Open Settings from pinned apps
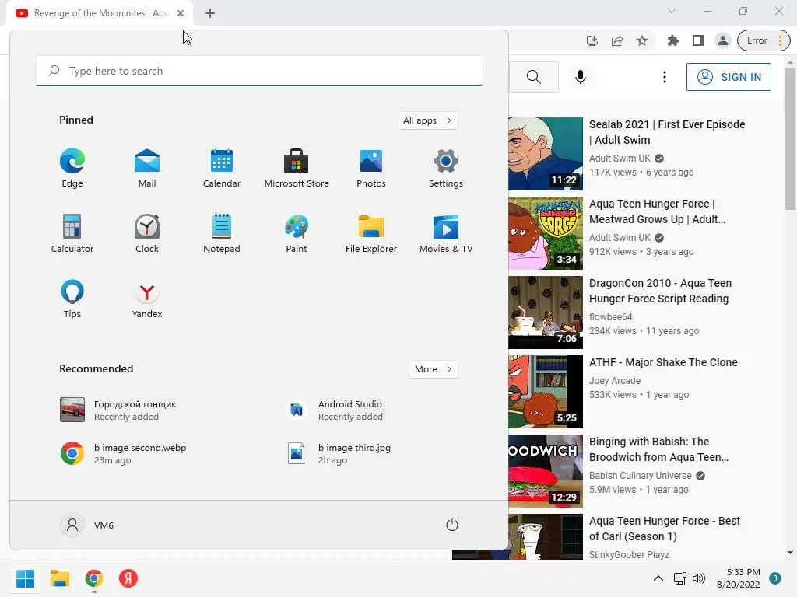This screenshot has height=597, width=797. pyautogui.click(x=446, y=169)
